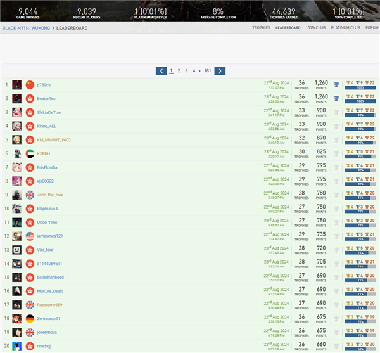Click platinum trophy icon in p789cs row

tap(336, 85)
